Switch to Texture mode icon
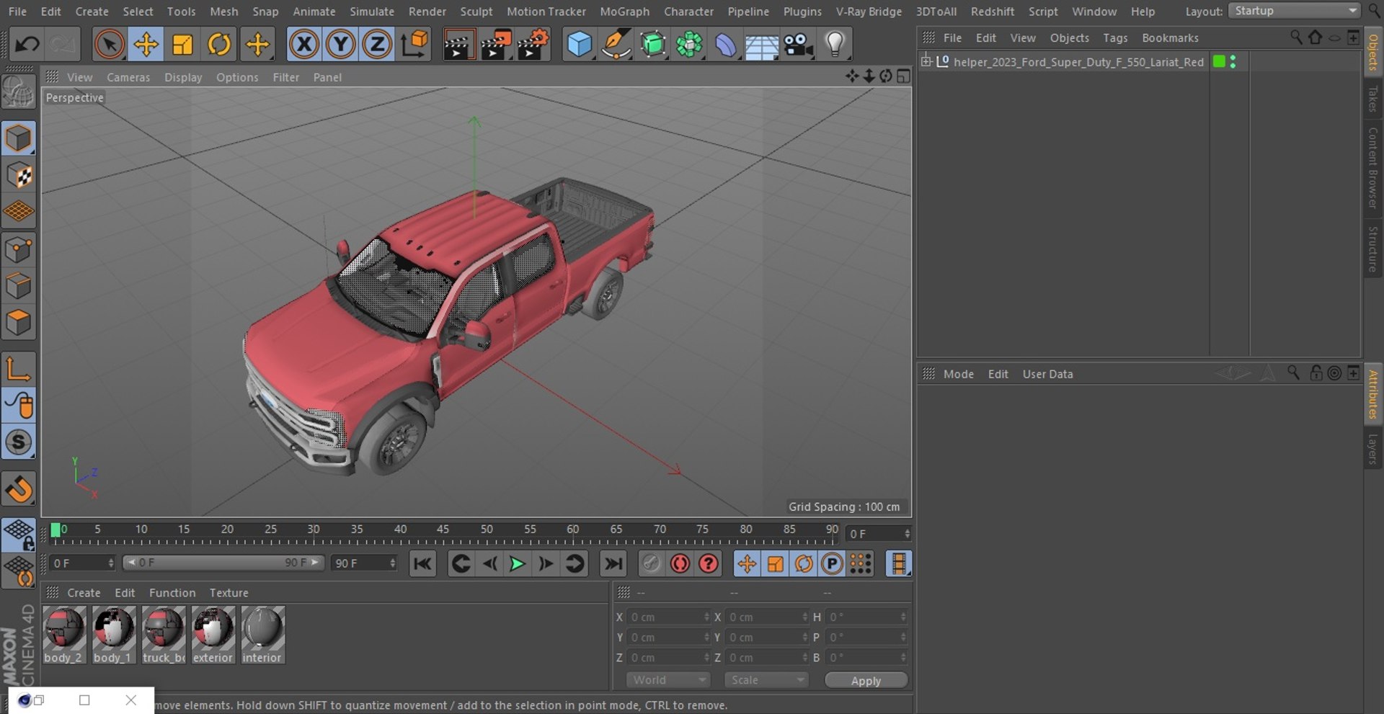This screenshot has height=714, width=1384. [x=19, y=175]
